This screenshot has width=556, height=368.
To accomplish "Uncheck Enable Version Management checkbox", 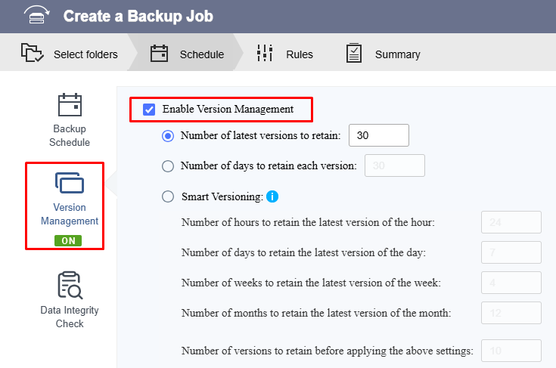I will 149,110.
